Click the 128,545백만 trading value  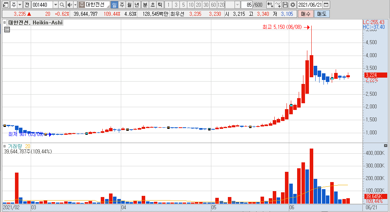pos(155,14)
